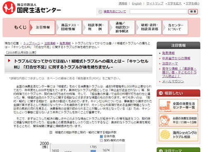
Task: Click the arrow icon beside 注目テーマ green header
Action: pos(161,151)
